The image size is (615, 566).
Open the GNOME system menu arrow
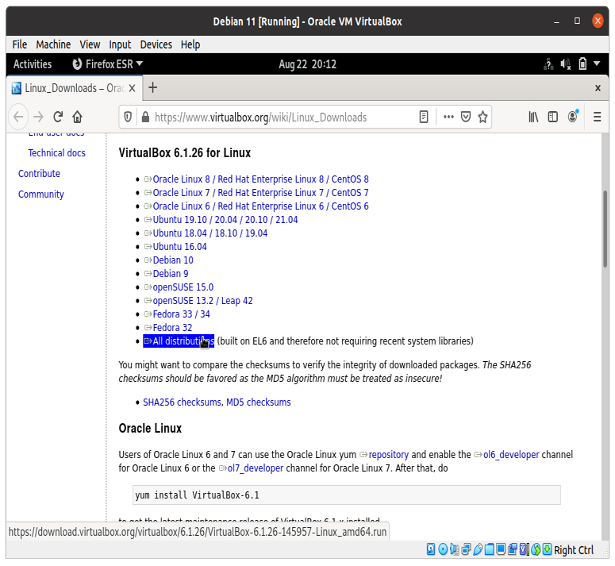point(597,64)
